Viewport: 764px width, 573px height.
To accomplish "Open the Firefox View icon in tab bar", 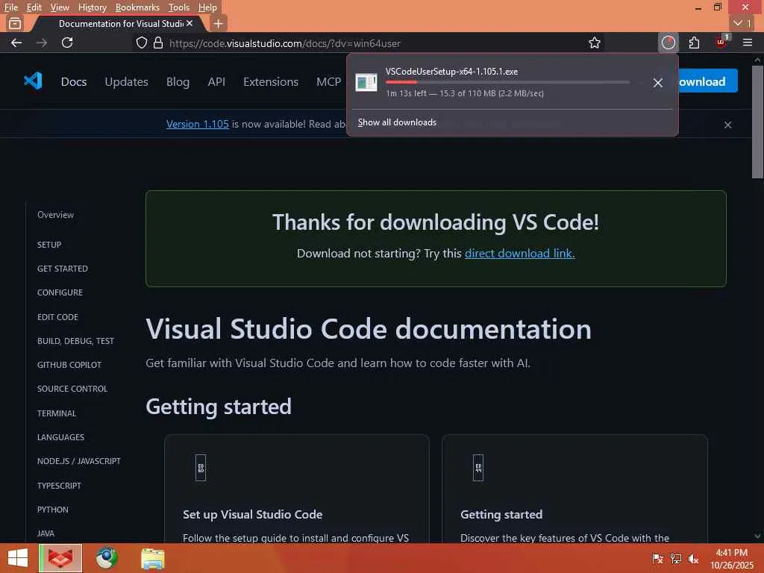I will [15, 23].
